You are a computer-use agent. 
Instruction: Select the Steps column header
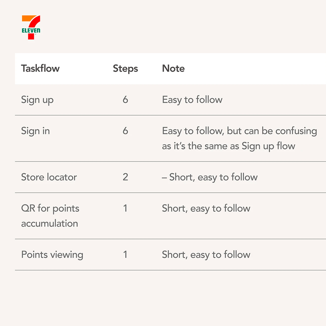[125, 69]
